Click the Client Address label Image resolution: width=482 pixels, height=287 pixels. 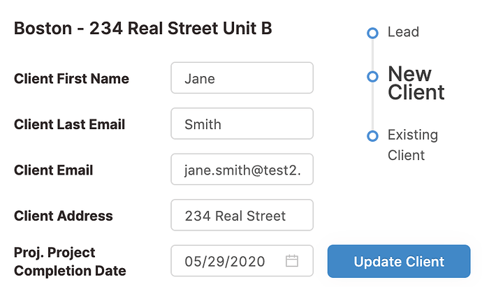click(64, 216)
